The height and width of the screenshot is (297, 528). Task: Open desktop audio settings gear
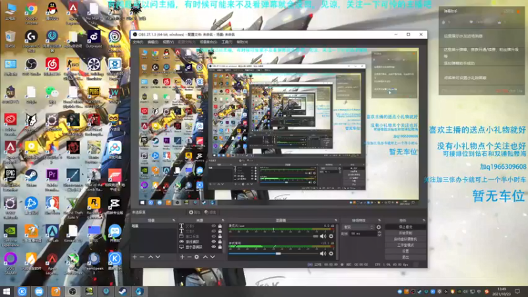tap(331, 253)
